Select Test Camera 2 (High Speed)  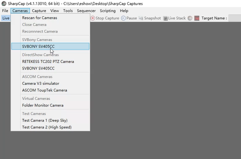(47, 127)
